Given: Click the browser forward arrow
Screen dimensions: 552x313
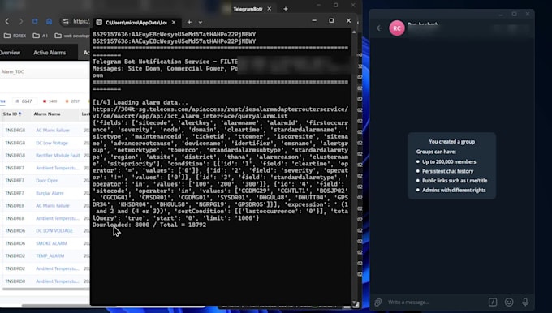Looking at the screenshot, I should (21, 21).
